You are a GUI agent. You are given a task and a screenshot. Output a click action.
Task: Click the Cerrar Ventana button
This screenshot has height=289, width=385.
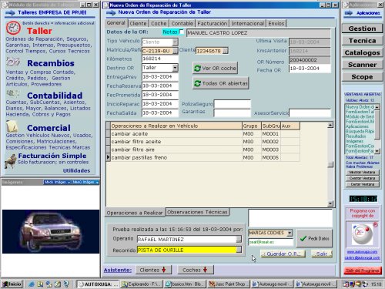point(362,184)
